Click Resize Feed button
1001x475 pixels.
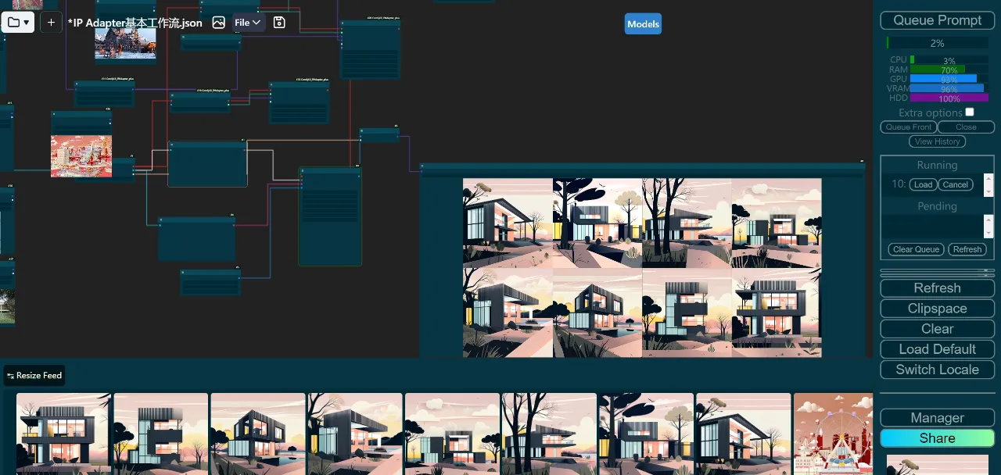click(34, 376)
